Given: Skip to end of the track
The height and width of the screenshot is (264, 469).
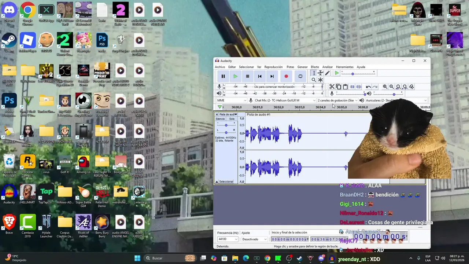Looking at the screenshot, I should (272, 76).
